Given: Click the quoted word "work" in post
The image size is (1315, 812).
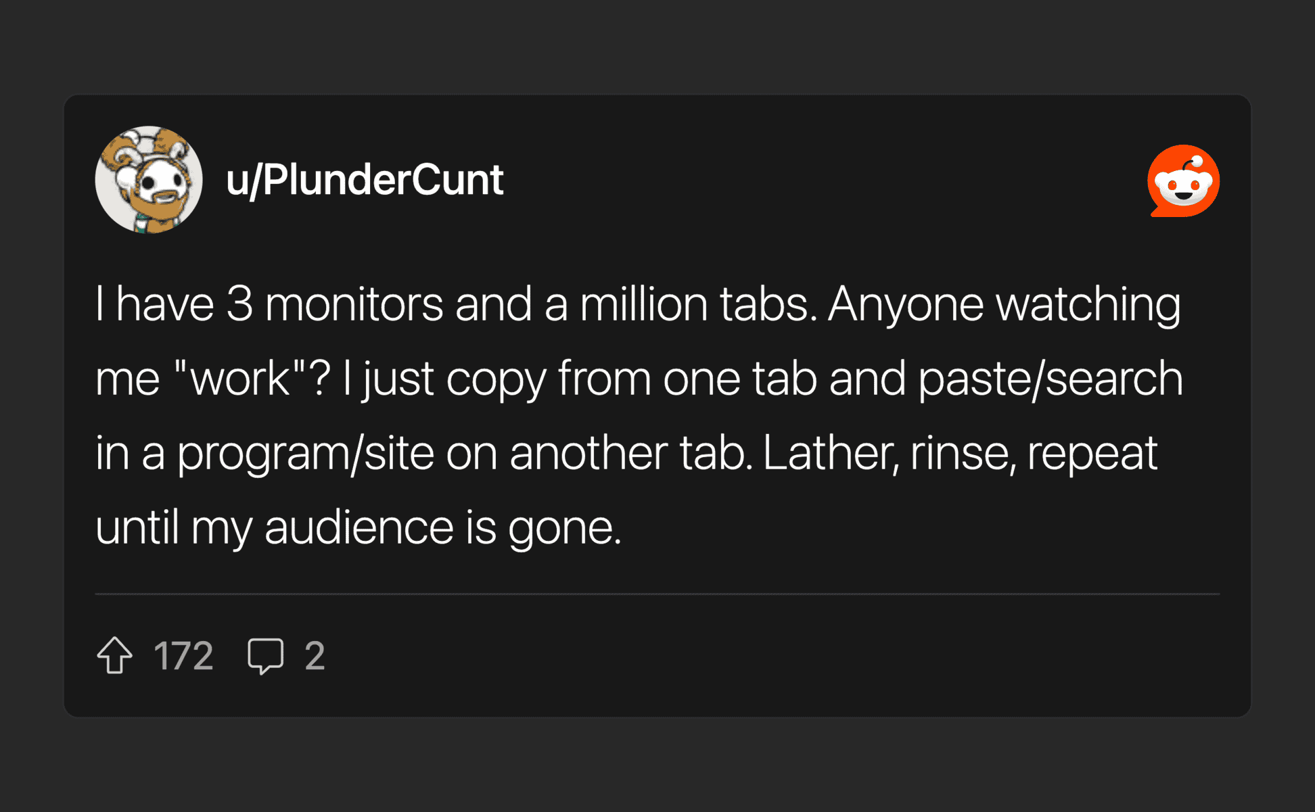Looking at the screenshot, I should pos(240,378).
